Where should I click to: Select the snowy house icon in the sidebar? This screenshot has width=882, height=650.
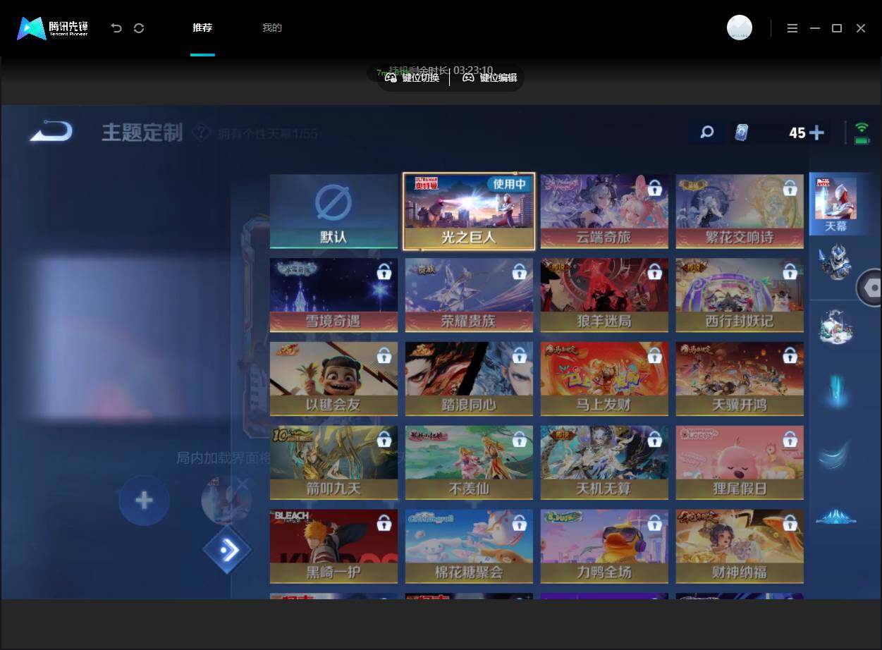[x=836, y=326]
